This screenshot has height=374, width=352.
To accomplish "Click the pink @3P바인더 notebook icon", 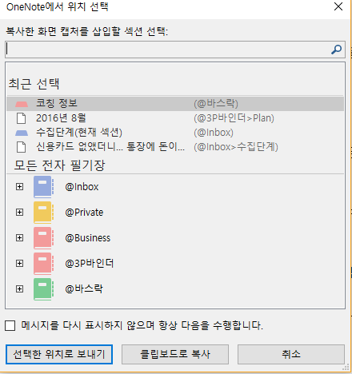I will (x=43, y=264).
